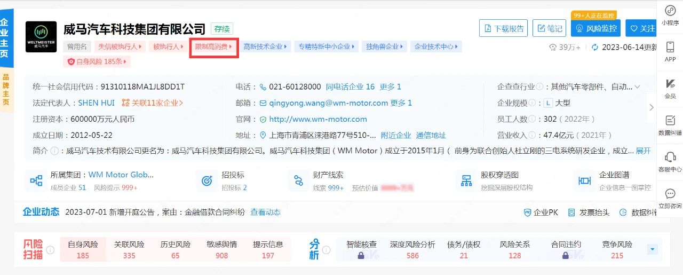683x275 pixels.
Task: Click the 下载报告 download report button
Action: coord(504,28)
